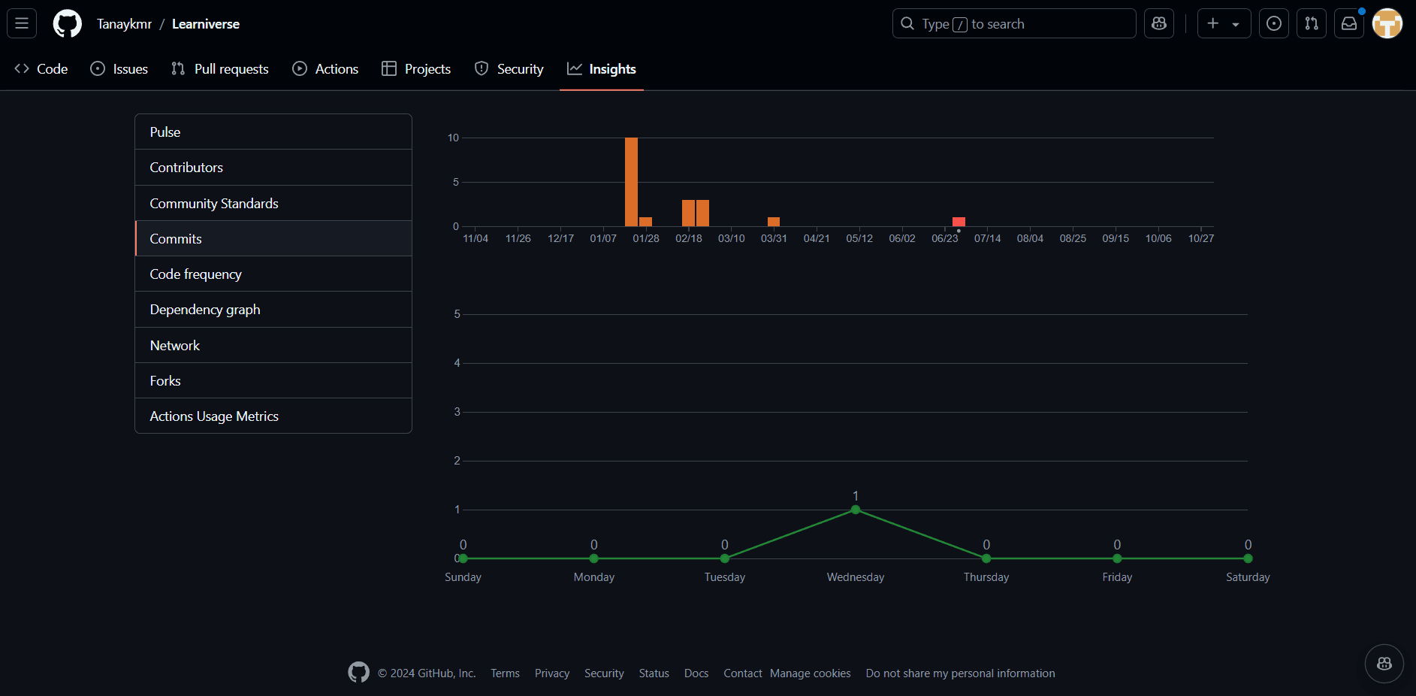The width and height of the screenshot is (1416, 696).
Task: Open notifications inbox icon
Action: click(x=1349, y=23)
